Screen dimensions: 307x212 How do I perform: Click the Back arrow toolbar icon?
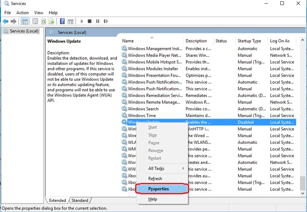5,21
